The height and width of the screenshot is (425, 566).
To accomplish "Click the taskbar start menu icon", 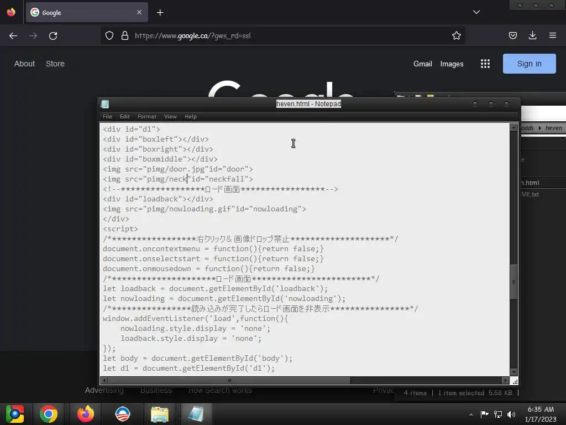I will coord(15,414).
